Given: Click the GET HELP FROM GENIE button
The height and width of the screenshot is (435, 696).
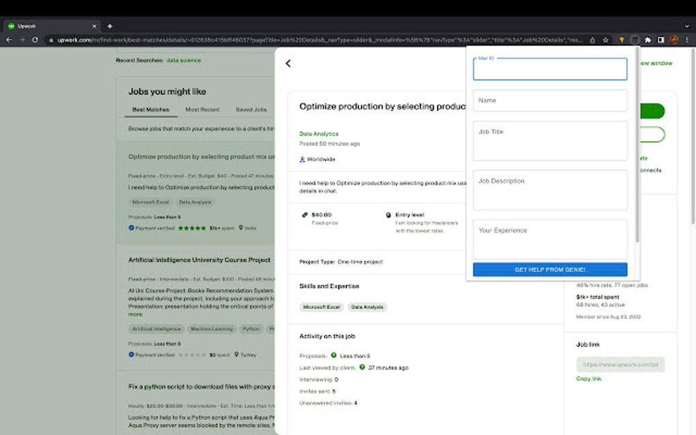Looking at the screenshot, I should (x=549, y=269).
